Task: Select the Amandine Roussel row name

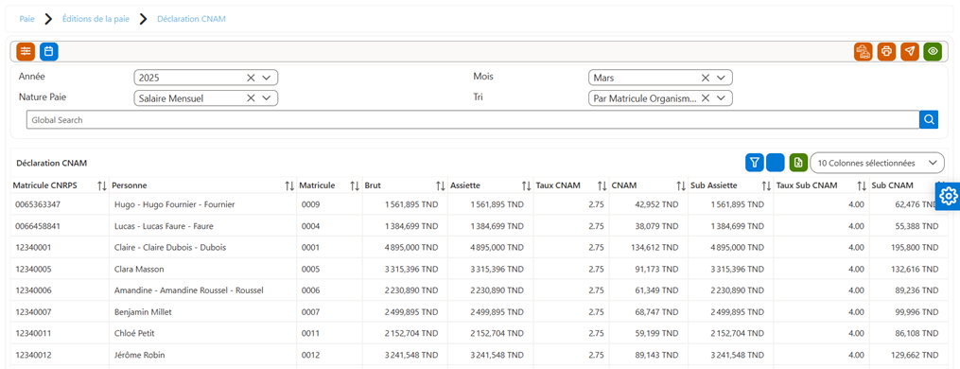Action: [189, 290]
